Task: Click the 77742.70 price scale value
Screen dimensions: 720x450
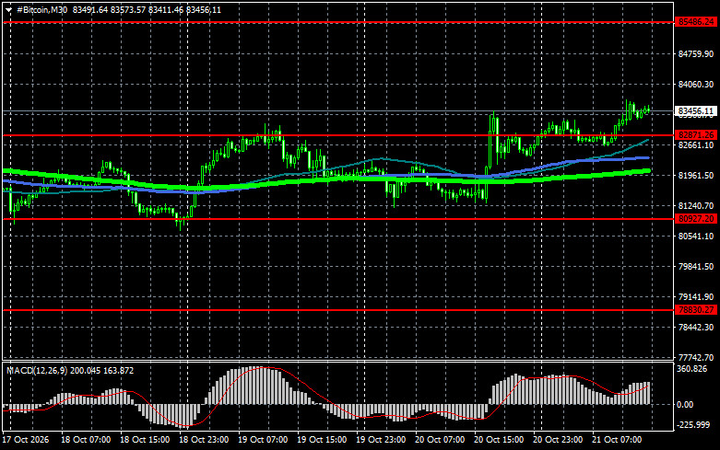Action: click(696, 357)
